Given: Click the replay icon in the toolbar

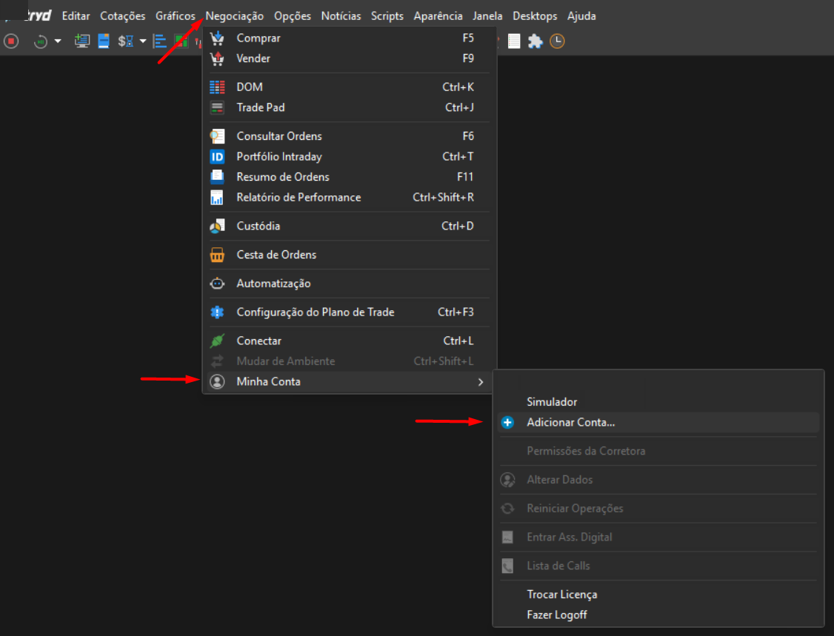Looking at the screenshot, I should coord(41,41).
